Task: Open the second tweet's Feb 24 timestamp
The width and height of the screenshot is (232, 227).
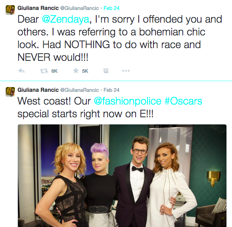Action: pyautogui.click(x=111, y=90)
